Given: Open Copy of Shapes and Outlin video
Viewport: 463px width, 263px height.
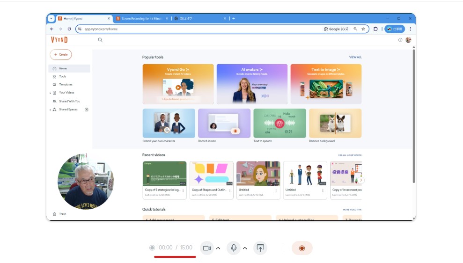Looking at the screenshot, I should (x=212, y=180).
